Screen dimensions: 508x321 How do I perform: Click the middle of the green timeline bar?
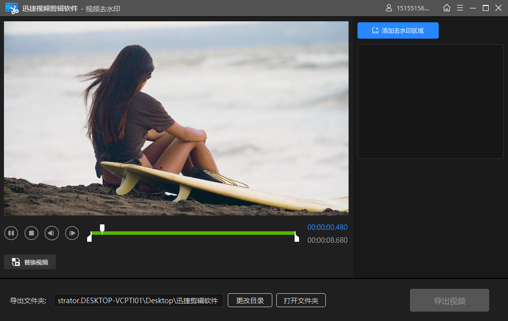point(193,233)
